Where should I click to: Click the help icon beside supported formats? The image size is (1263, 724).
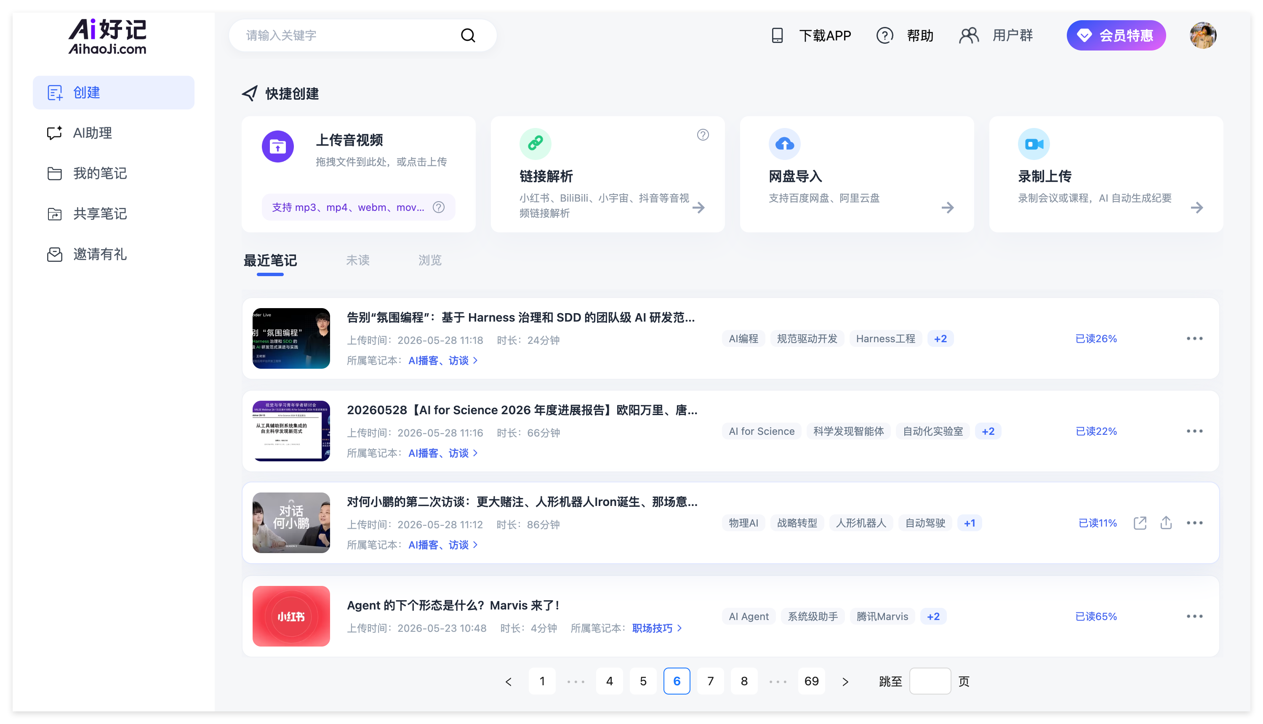pos(439,207)
